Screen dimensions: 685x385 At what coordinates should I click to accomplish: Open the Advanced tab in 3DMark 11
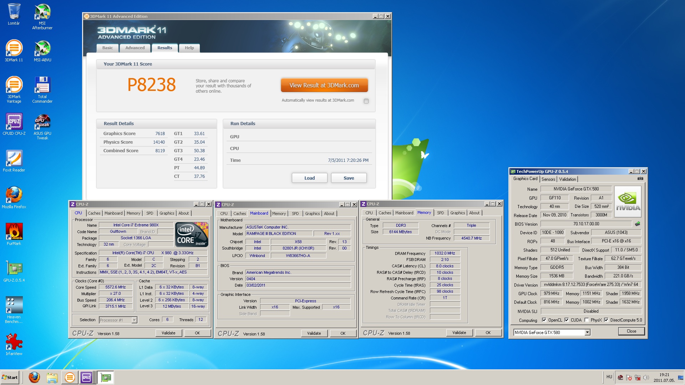tap(135, 48)
